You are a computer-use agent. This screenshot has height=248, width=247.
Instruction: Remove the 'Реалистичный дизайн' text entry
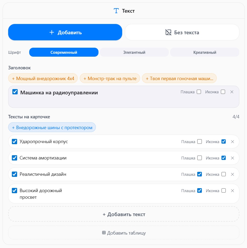(232, 174)
